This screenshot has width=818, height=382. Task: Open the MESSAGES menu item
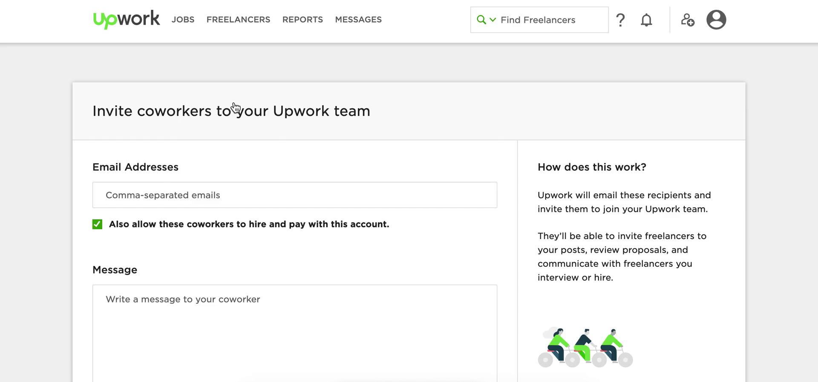click(x=358, y=20)
